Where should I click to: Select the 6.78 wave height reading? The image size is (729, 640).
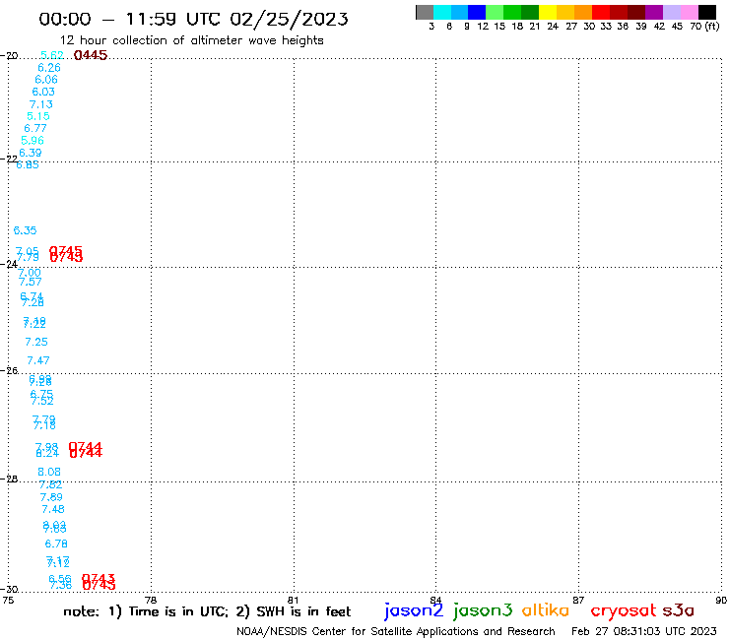[x=56, y=544]
